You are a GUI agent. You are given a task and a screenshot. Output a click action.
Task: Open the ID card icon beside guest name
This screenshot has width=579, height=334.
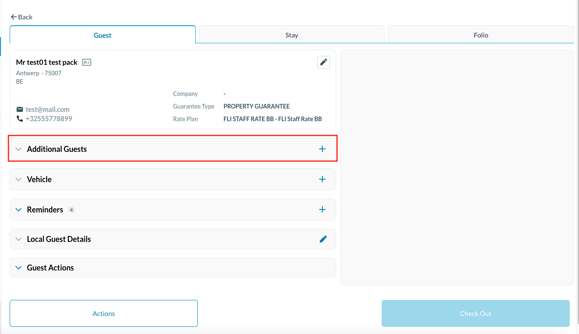[x=87, y=62]
